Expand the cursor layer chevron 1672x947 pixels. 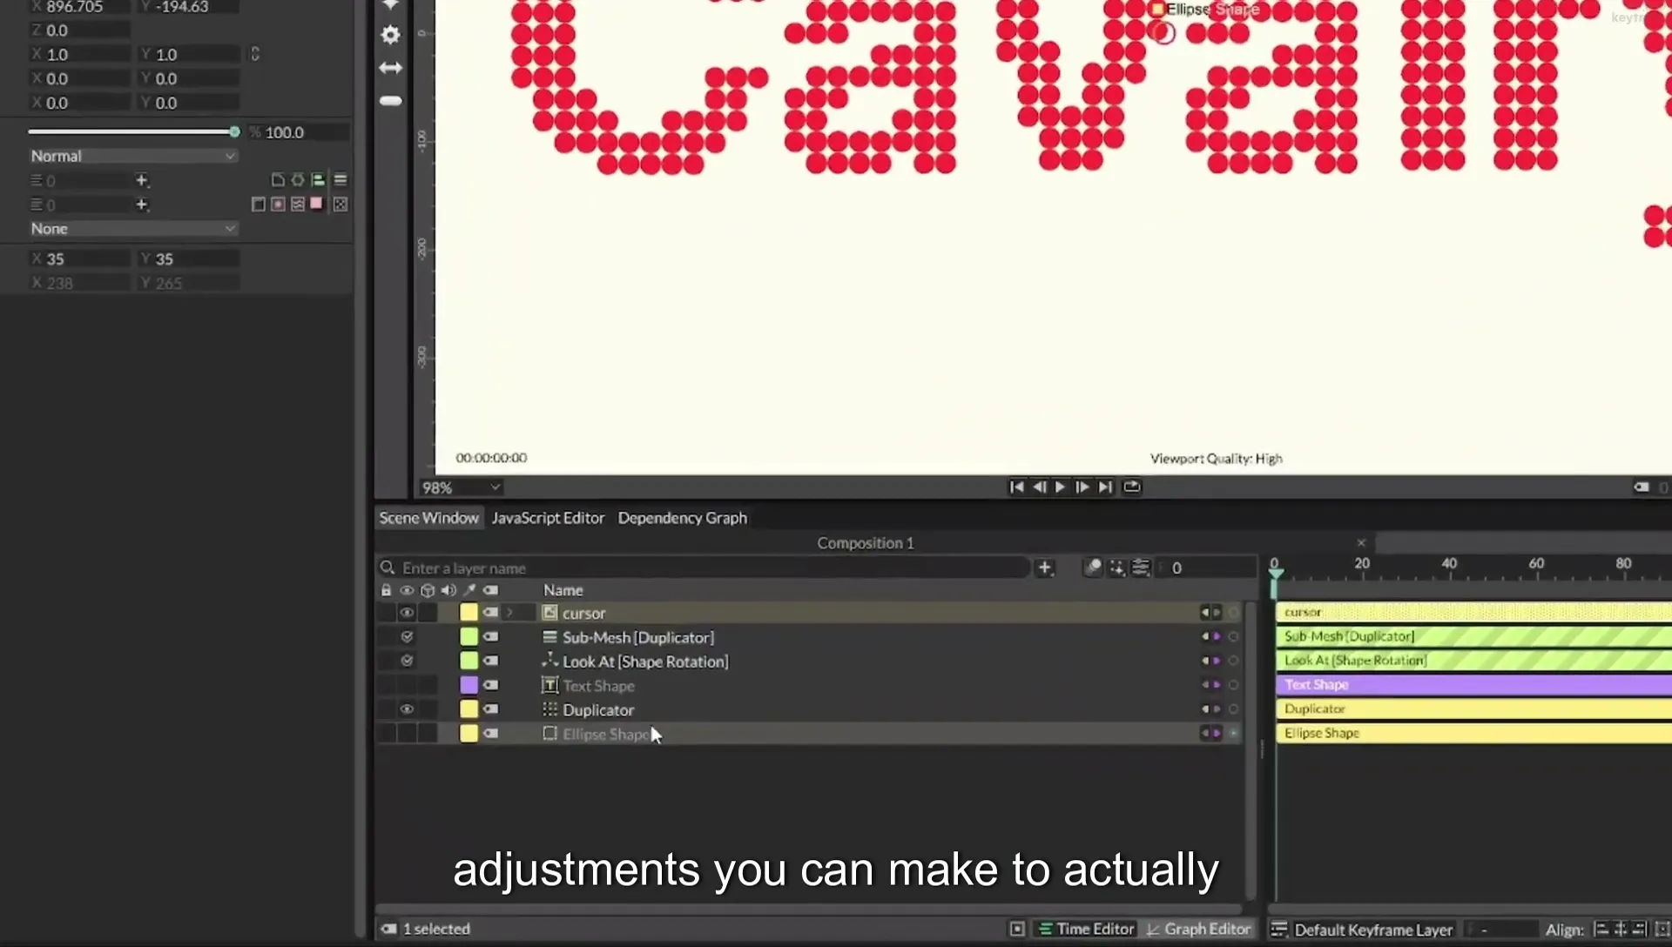click(x=509, y=613)
